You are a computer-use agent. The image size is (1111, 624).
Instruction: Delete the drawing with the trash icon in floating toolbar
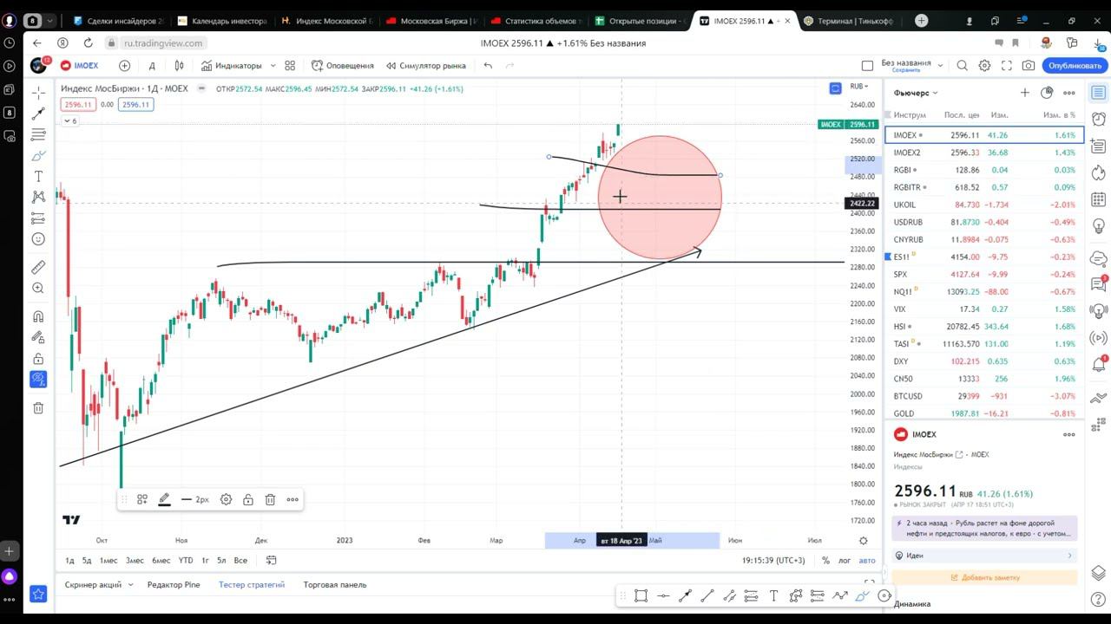[x=270, y=499]
